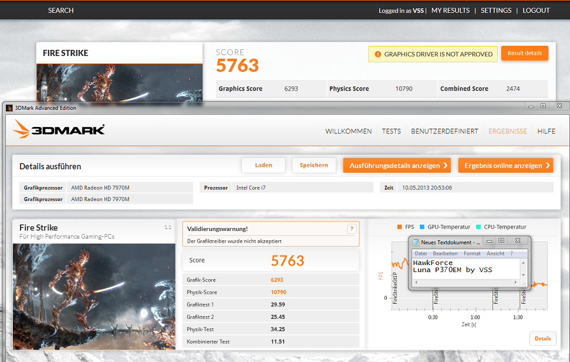Open the WILLKOMMEN tab in 3DMark
This screenshot has height=362, width=570.
click(348, 131)
